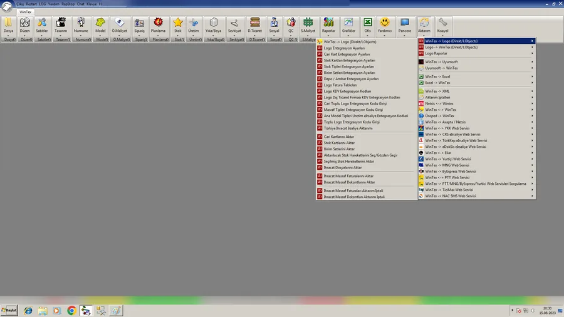Viewport: 564px width, 317px height.
Task: Open the LOG menu item
Action: click(43, 4)
